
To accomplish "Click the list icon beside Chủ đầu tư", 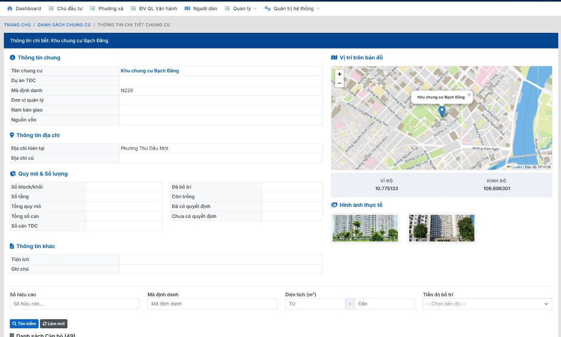I will tap(51, 8).
